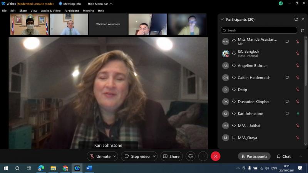Open the reactions emoji button
Viewport: 308px width, 173px height.
tap(190, 156)
